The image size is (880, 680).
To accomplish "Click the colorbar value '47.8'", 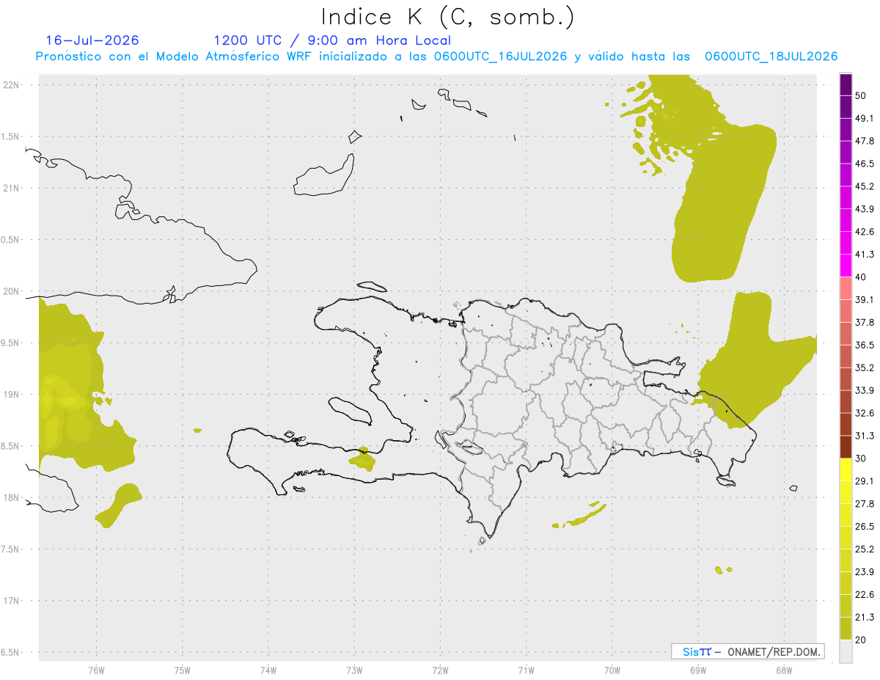I will (865, 141).
